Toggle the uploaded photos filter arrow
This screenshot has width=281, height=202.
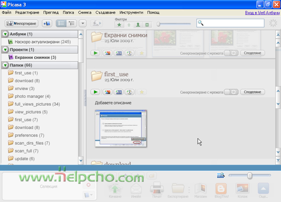(x=129, y=25)
